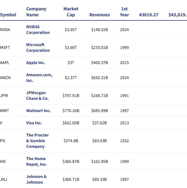Sort by Market Cap column header
The height and width of the screenshot is (188, 187).
pyautogui.click(x=71, y=12)
